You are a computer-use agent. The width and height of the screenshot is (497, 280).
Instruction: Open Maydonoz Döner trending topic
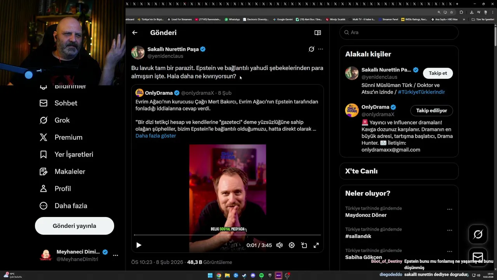[x=366, y=215]
